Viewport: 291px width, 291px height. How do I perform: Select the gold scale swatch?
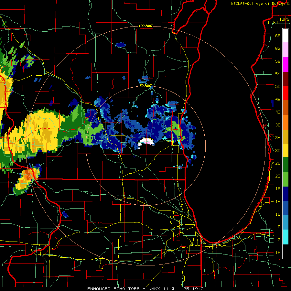[x=286, y=136]
